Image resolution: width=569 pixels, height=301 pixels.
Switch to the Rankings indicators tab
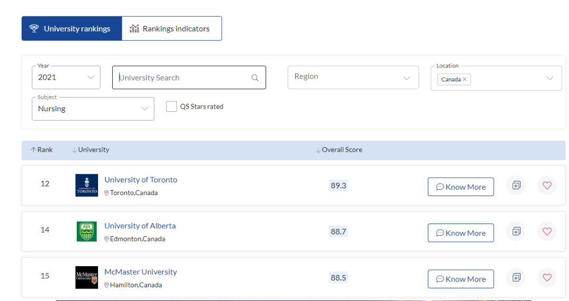pos(171,28)
